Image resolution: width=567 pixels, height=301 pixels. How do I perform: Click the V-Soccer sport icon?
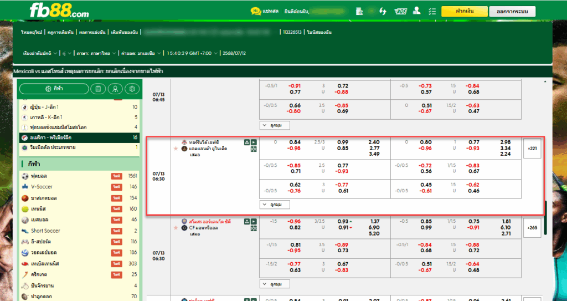(x=25, y=187)
